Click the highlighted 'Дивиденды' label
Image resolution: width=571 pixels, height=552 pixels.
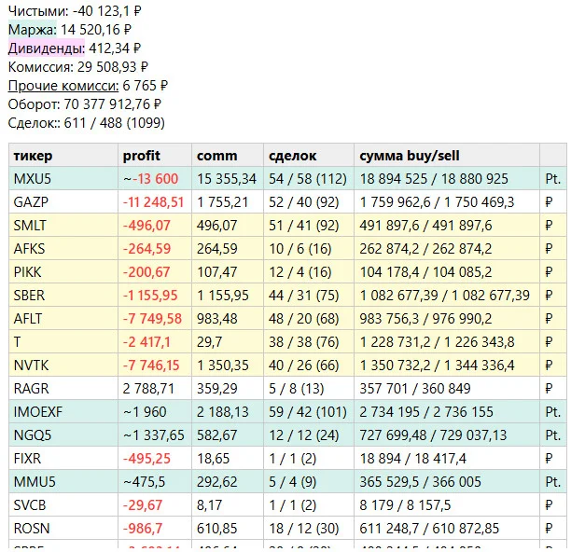(47, 48)
